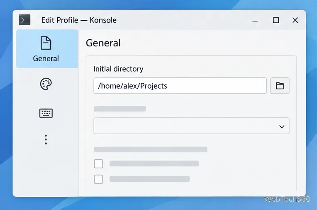Tick the second placeholder checkbox
317x210 pixels.
coord(98,179)
